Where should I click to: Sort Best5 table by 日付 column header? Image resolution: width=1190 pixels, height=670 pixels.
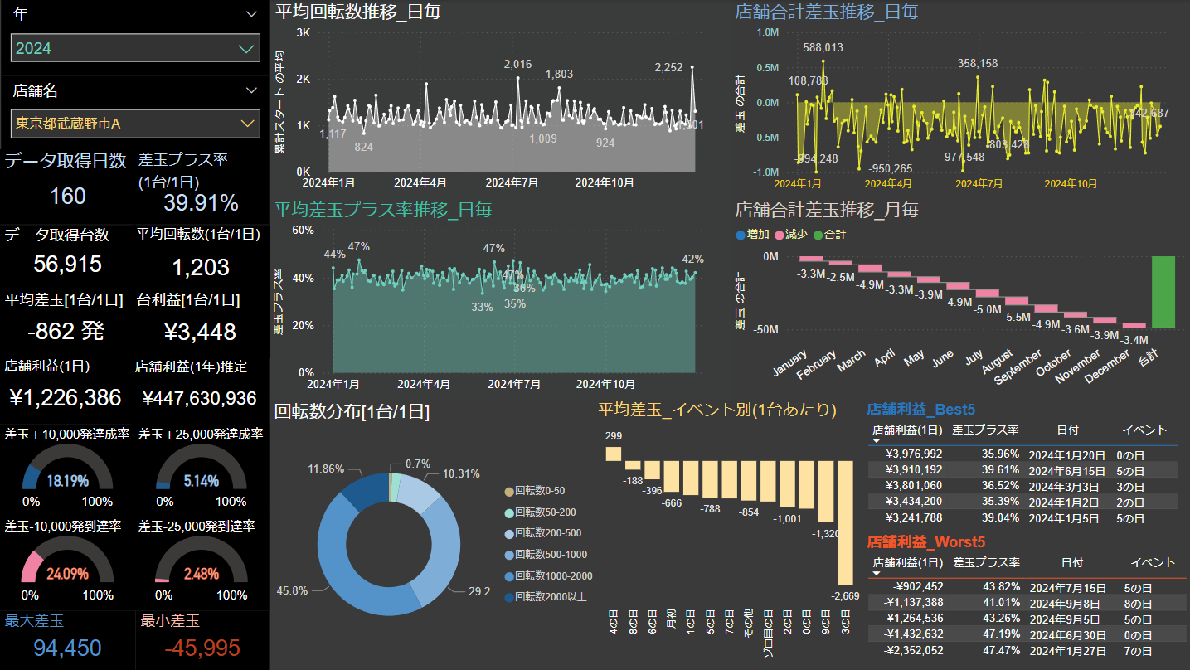point(1068,430)
